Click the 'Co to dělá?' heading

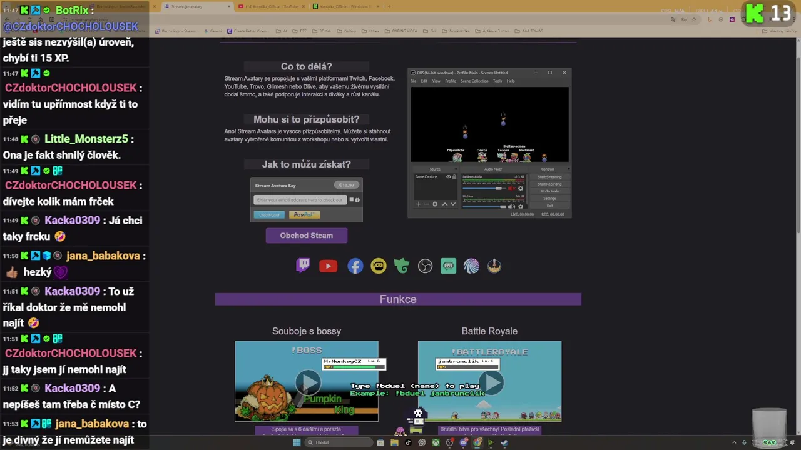306,66
